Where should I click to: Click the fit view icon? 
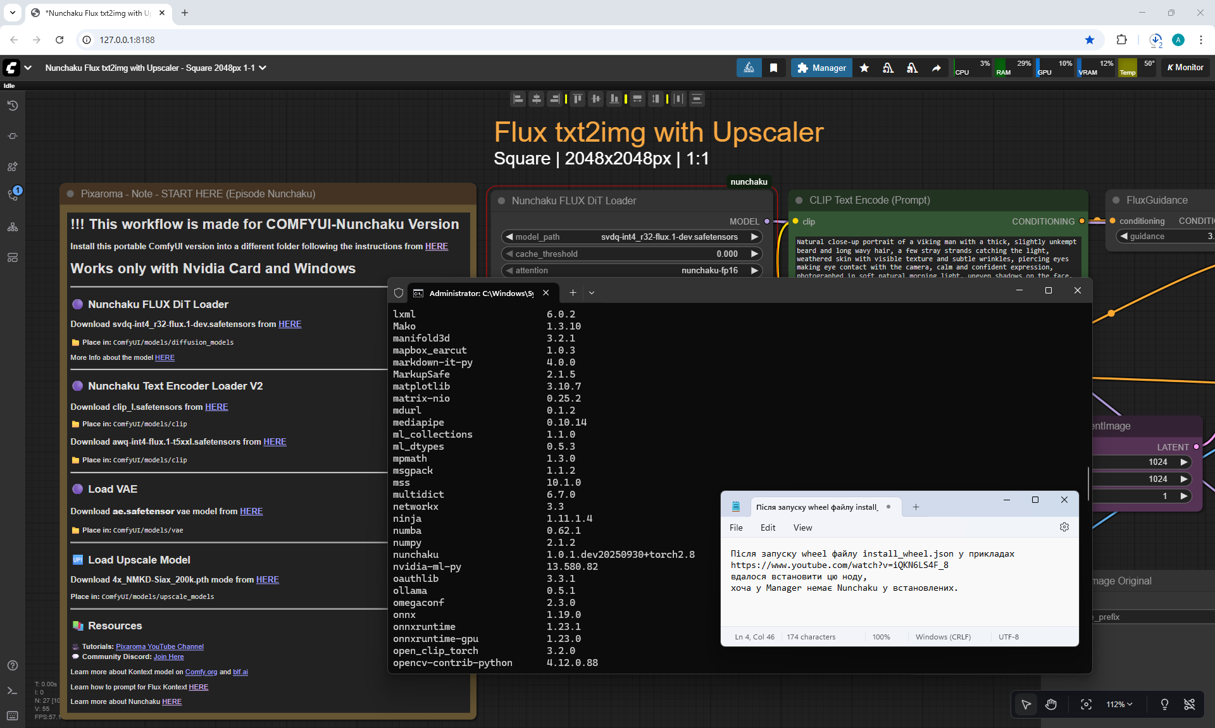tap(1086, 705)
